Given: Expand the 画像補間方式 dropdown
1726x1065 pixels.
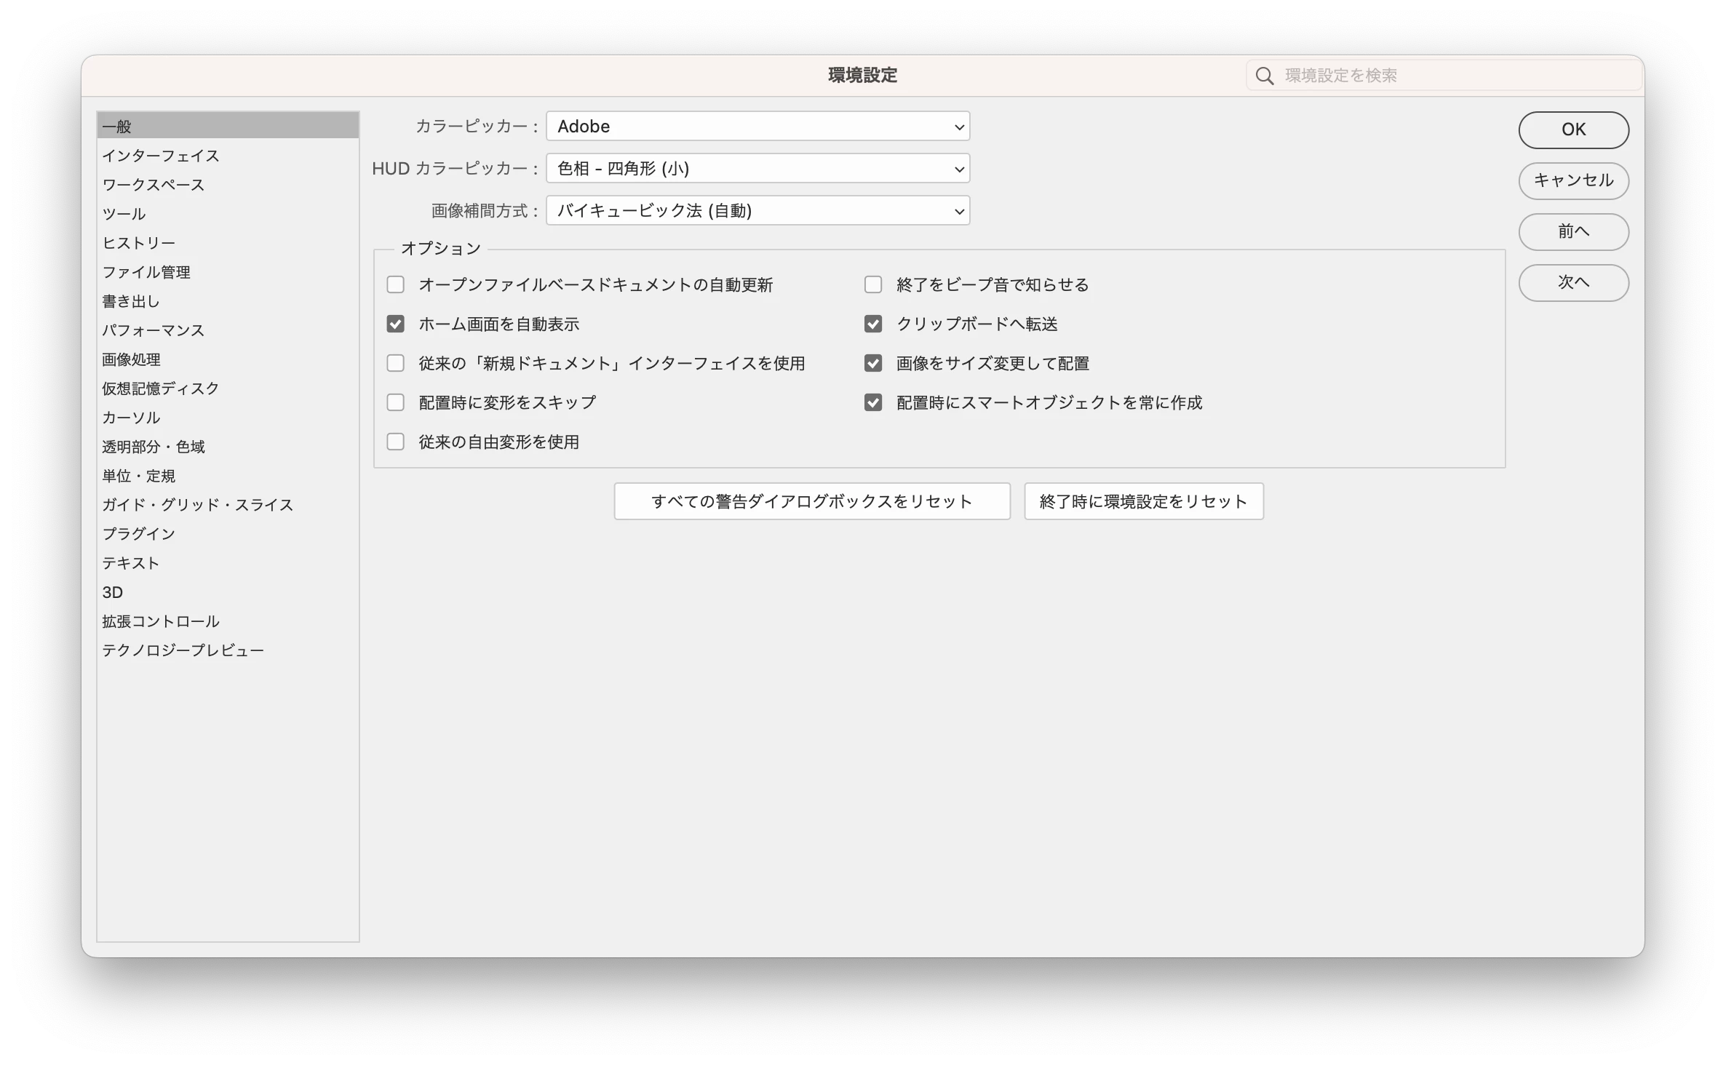Looking at the screenshot, I should tap(757, 211).
